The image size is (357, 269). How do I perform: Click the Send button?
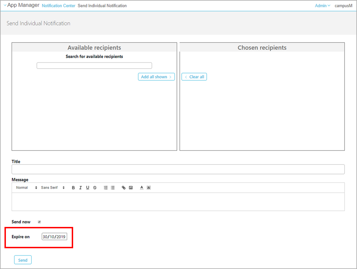[23, 260]
